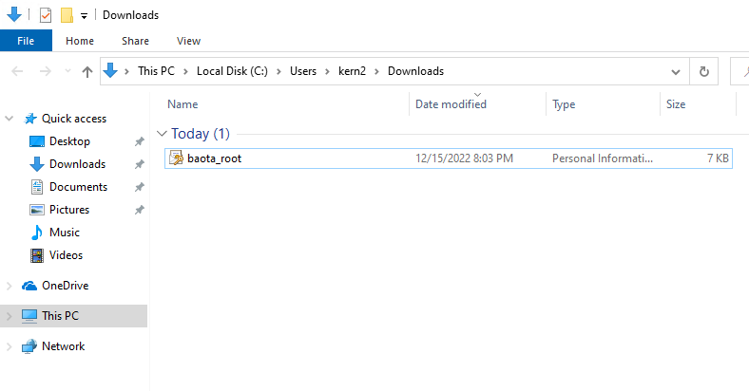This screenshot has height=391, width=749.
Task: Sort by the Type column header
Action: coord(564,104)
